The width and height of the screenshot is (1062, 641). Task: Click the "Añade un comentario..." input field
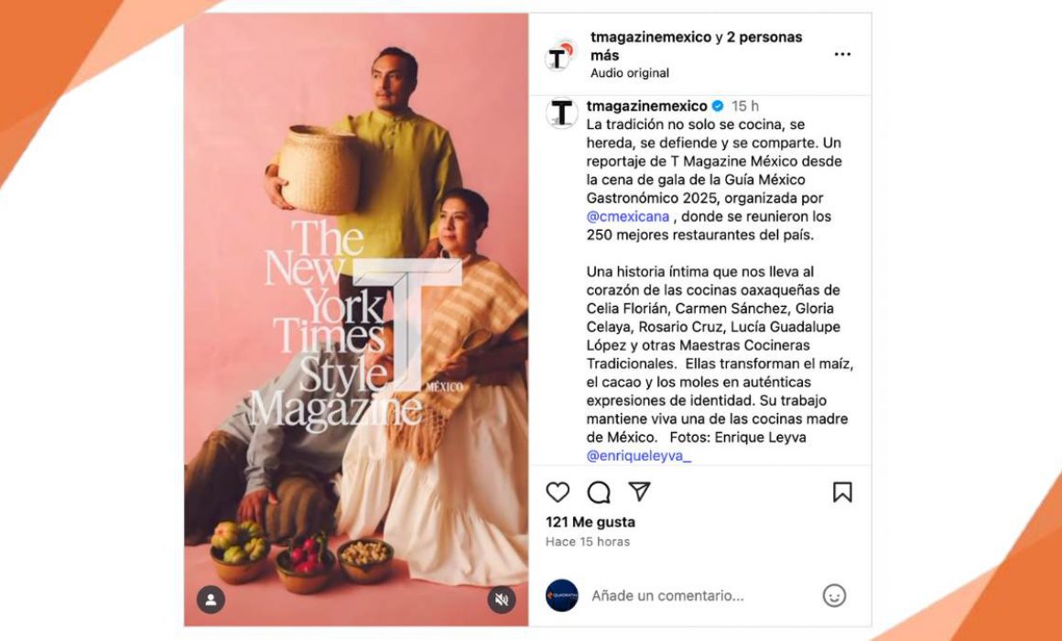701,595
